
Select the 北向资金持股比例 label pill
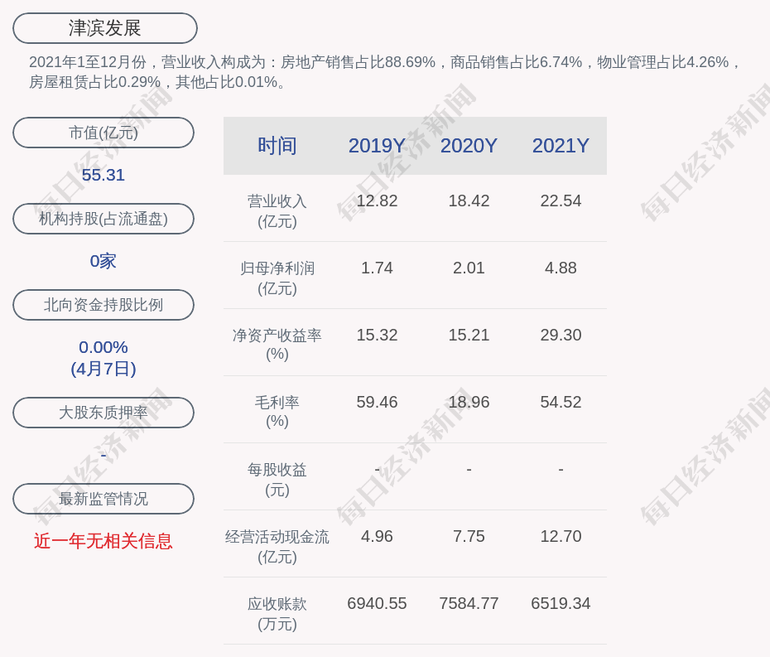click(x=103, y=305)
